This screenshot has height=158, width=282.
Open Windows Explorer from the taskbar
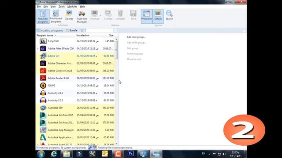67,154
